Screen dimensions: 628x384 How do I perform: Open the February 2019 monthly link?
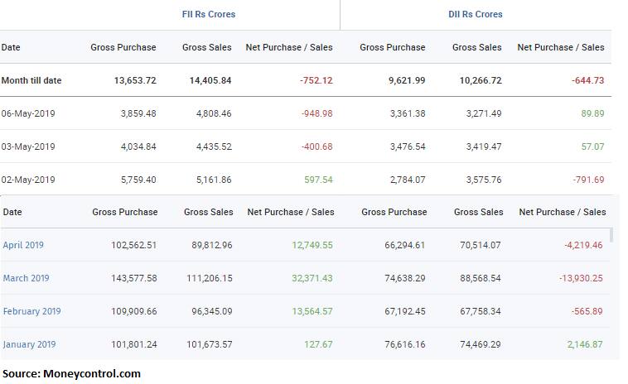tap(31, 311)
